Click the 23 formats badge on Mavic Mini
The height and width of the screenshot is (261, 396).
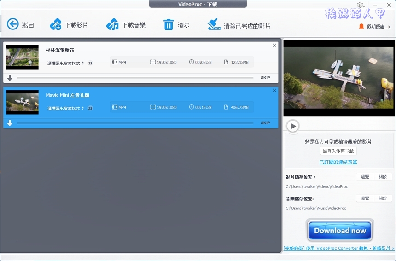(x=90, y=108)
